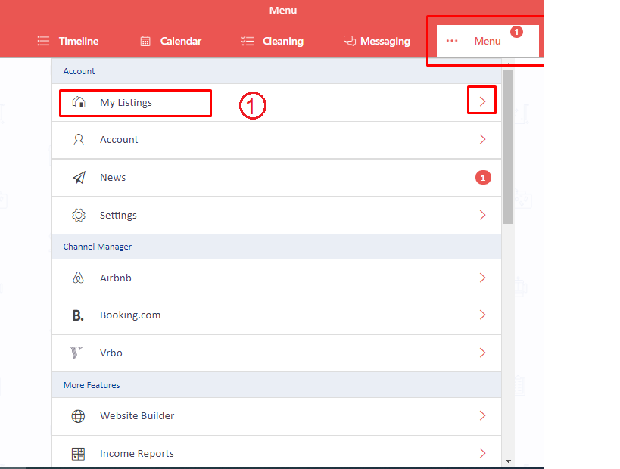Open My Listings menu entry

click(x=276, y=102)
